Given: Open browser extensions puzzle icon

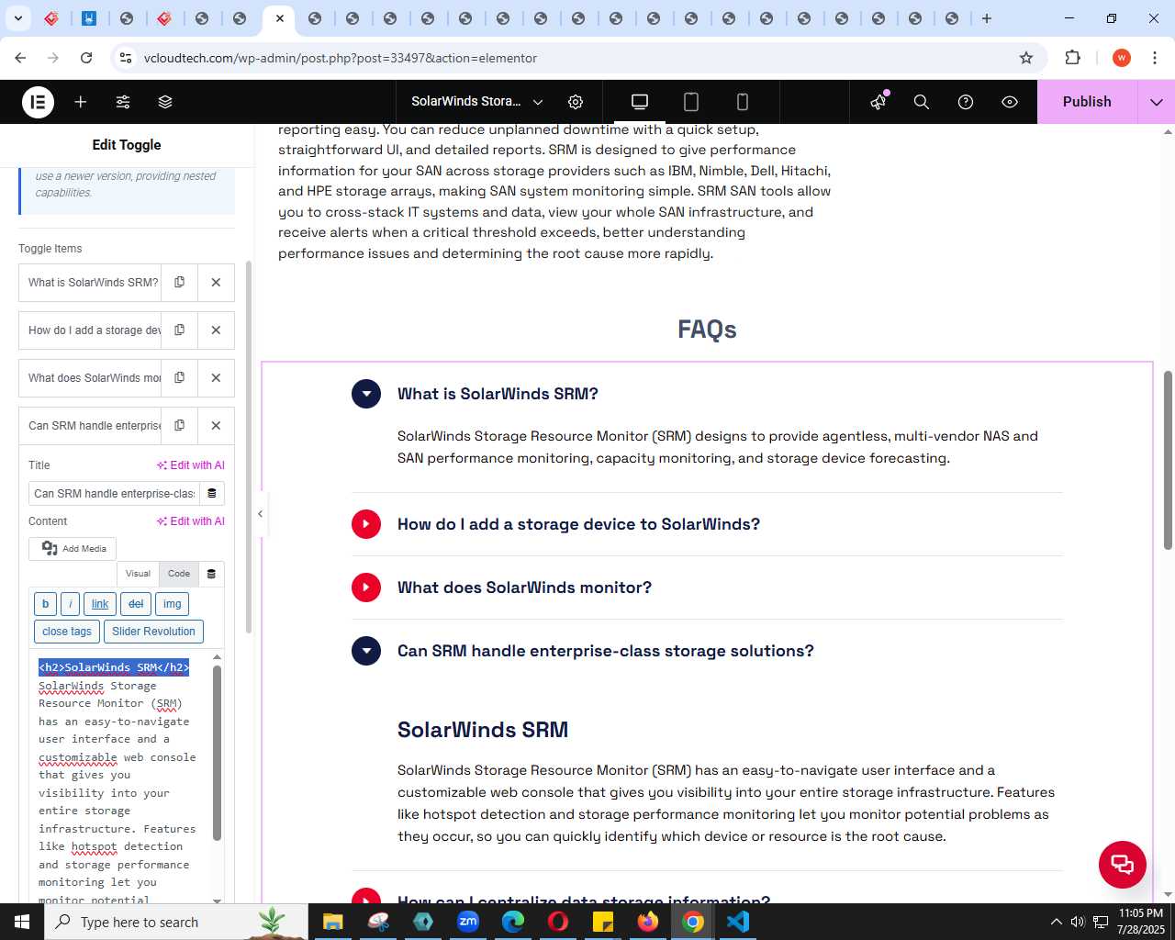Looking at the screenshot, I should pos(1072,58).
